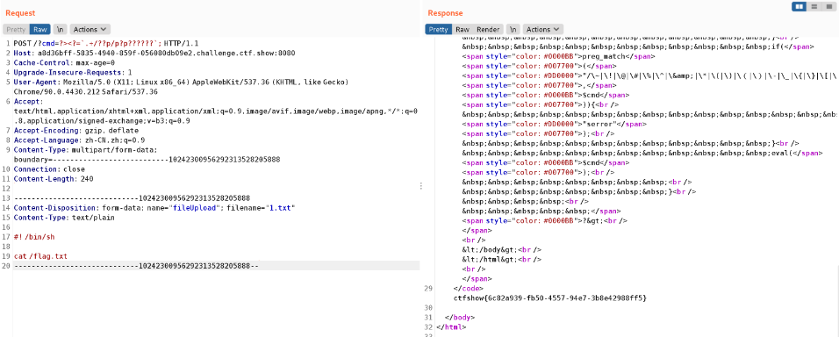This screenshot has width=839, height=337.
Task: Click the POST /?cmd= request line
Action: (x=106, y=43)
